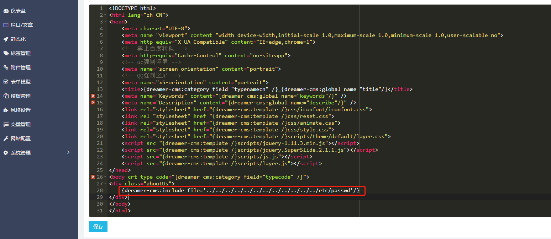Click the tags icon beside 标签管理
The height and width of the screenshot is (239, 551).
[6, 53]
